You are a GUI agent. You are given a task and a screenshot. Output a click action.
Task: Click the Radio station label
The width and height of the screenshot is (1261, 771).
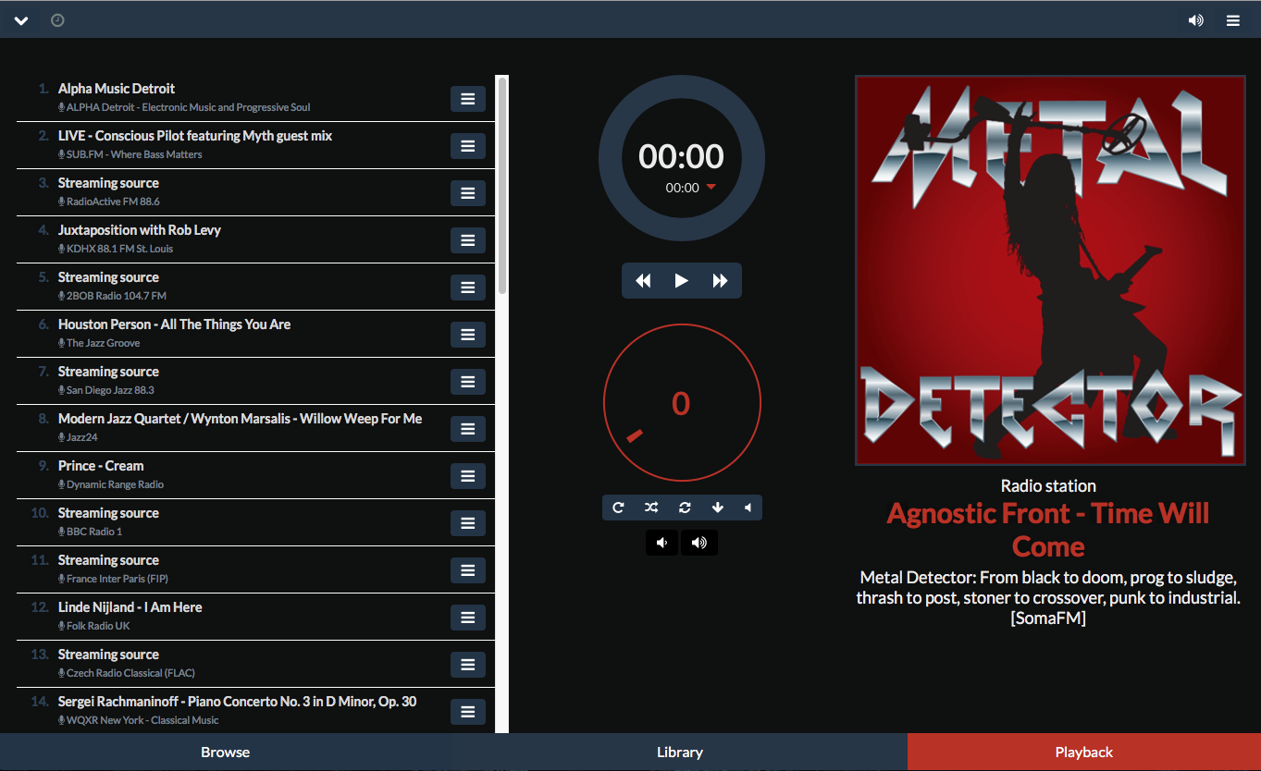1048,485
